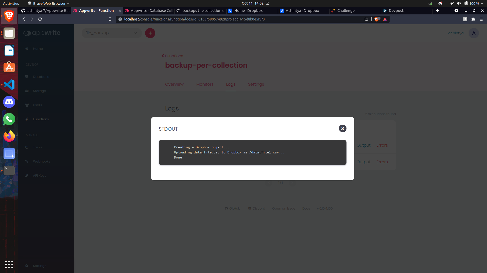Open Brave Web Browser app menu
Screen dimensions: 487x273
click(49, 3)
